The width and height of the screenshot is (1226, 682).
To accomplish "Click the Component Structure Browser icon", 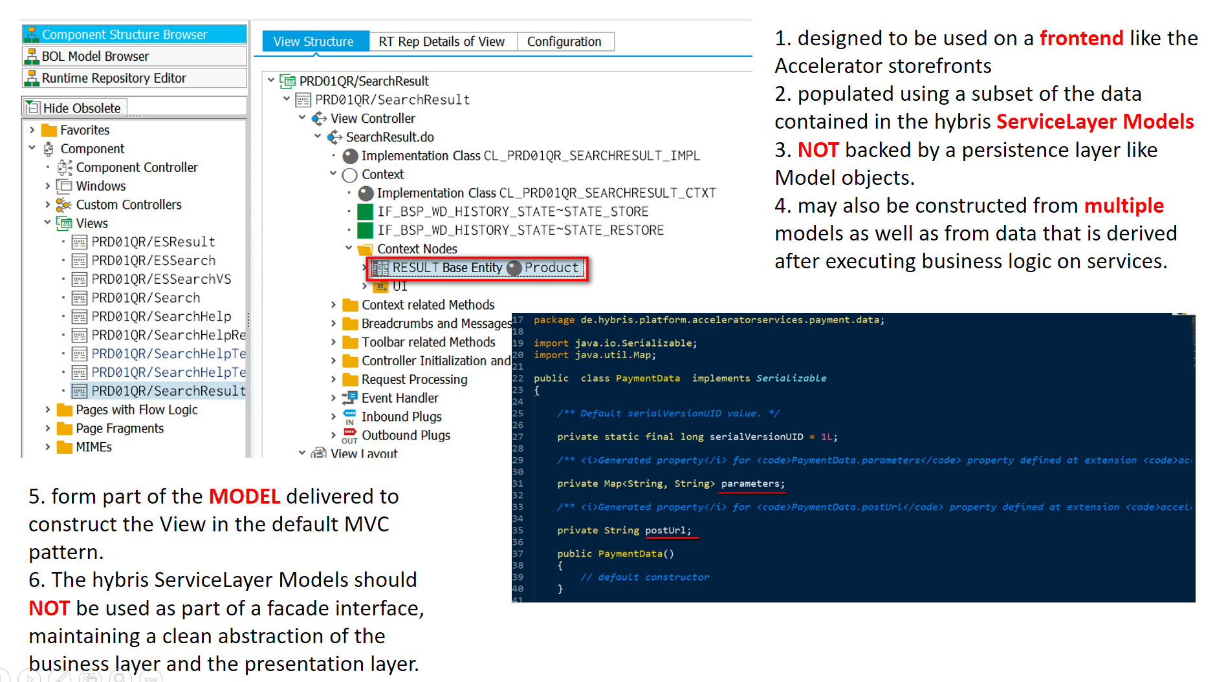I will (x=31, y=34).
